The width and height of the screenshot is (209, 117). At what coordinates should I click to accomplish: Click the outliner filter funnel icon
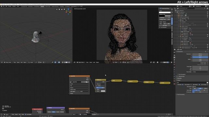pyautogui.click(x=205, y=8)
